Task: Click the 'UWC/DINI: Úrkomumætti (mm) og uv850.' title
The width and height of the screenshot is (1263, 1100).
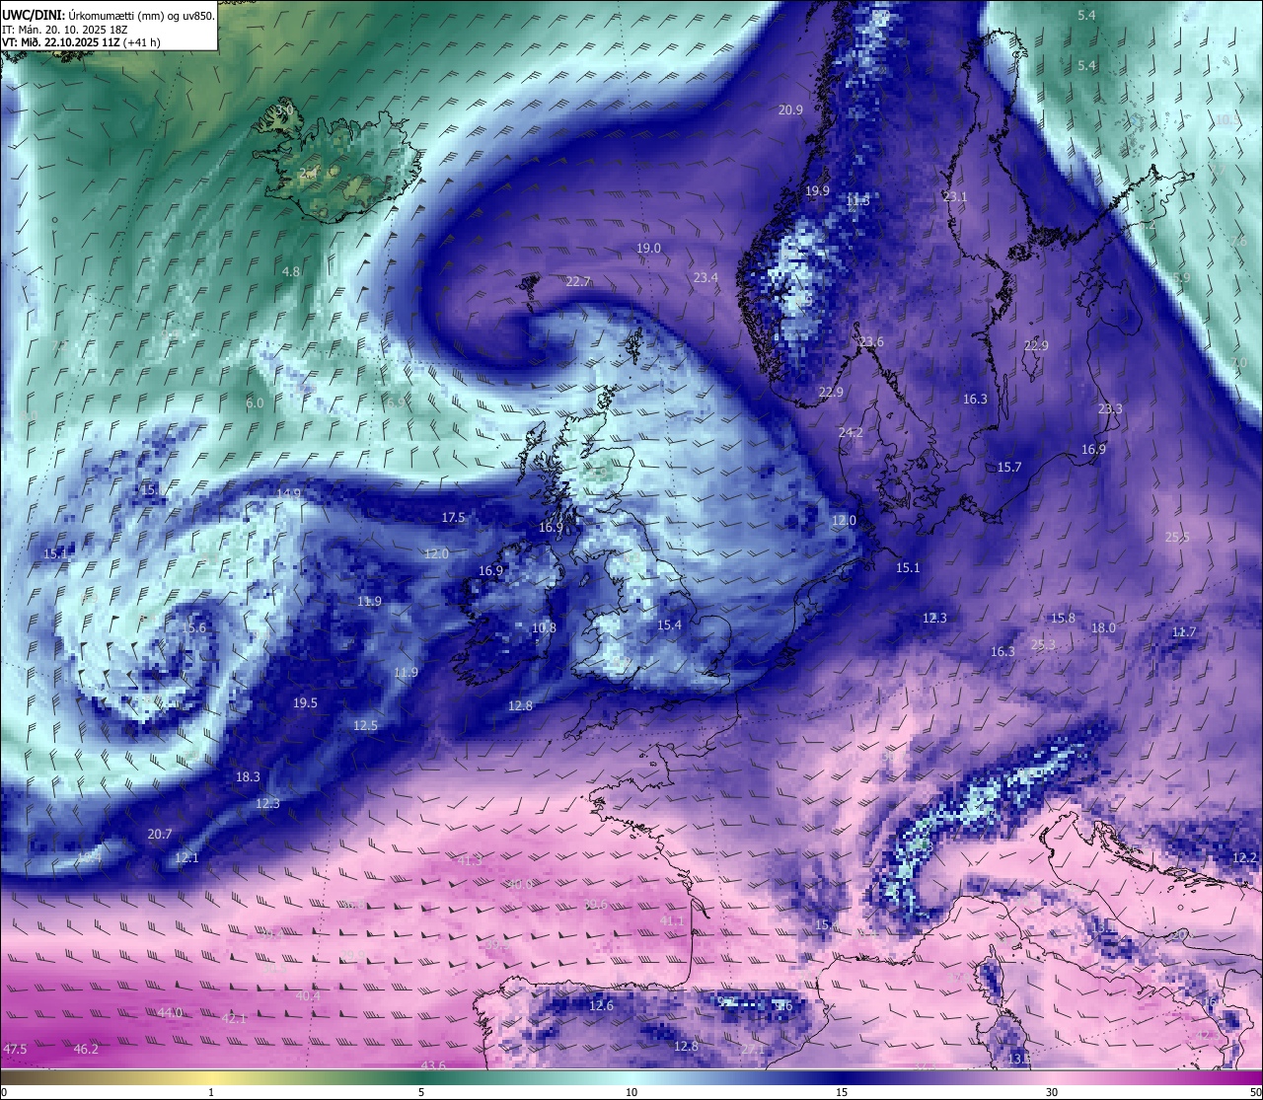Action: click(x=109, y=15)
